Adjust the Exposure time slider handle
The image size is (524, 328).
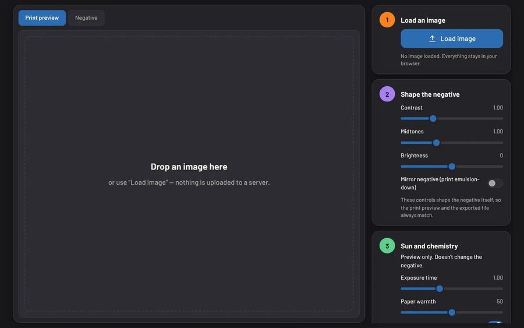[x=440, y=288]
